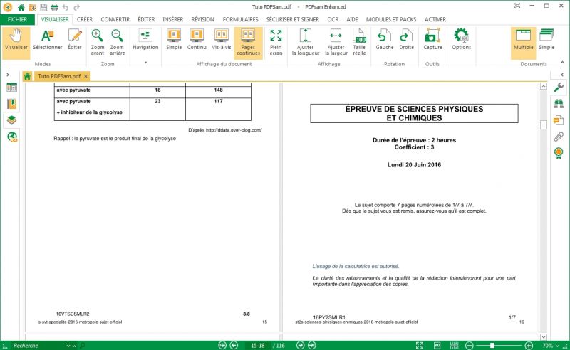
Task: Switch to Simple page display
Action: pos(174,40)
